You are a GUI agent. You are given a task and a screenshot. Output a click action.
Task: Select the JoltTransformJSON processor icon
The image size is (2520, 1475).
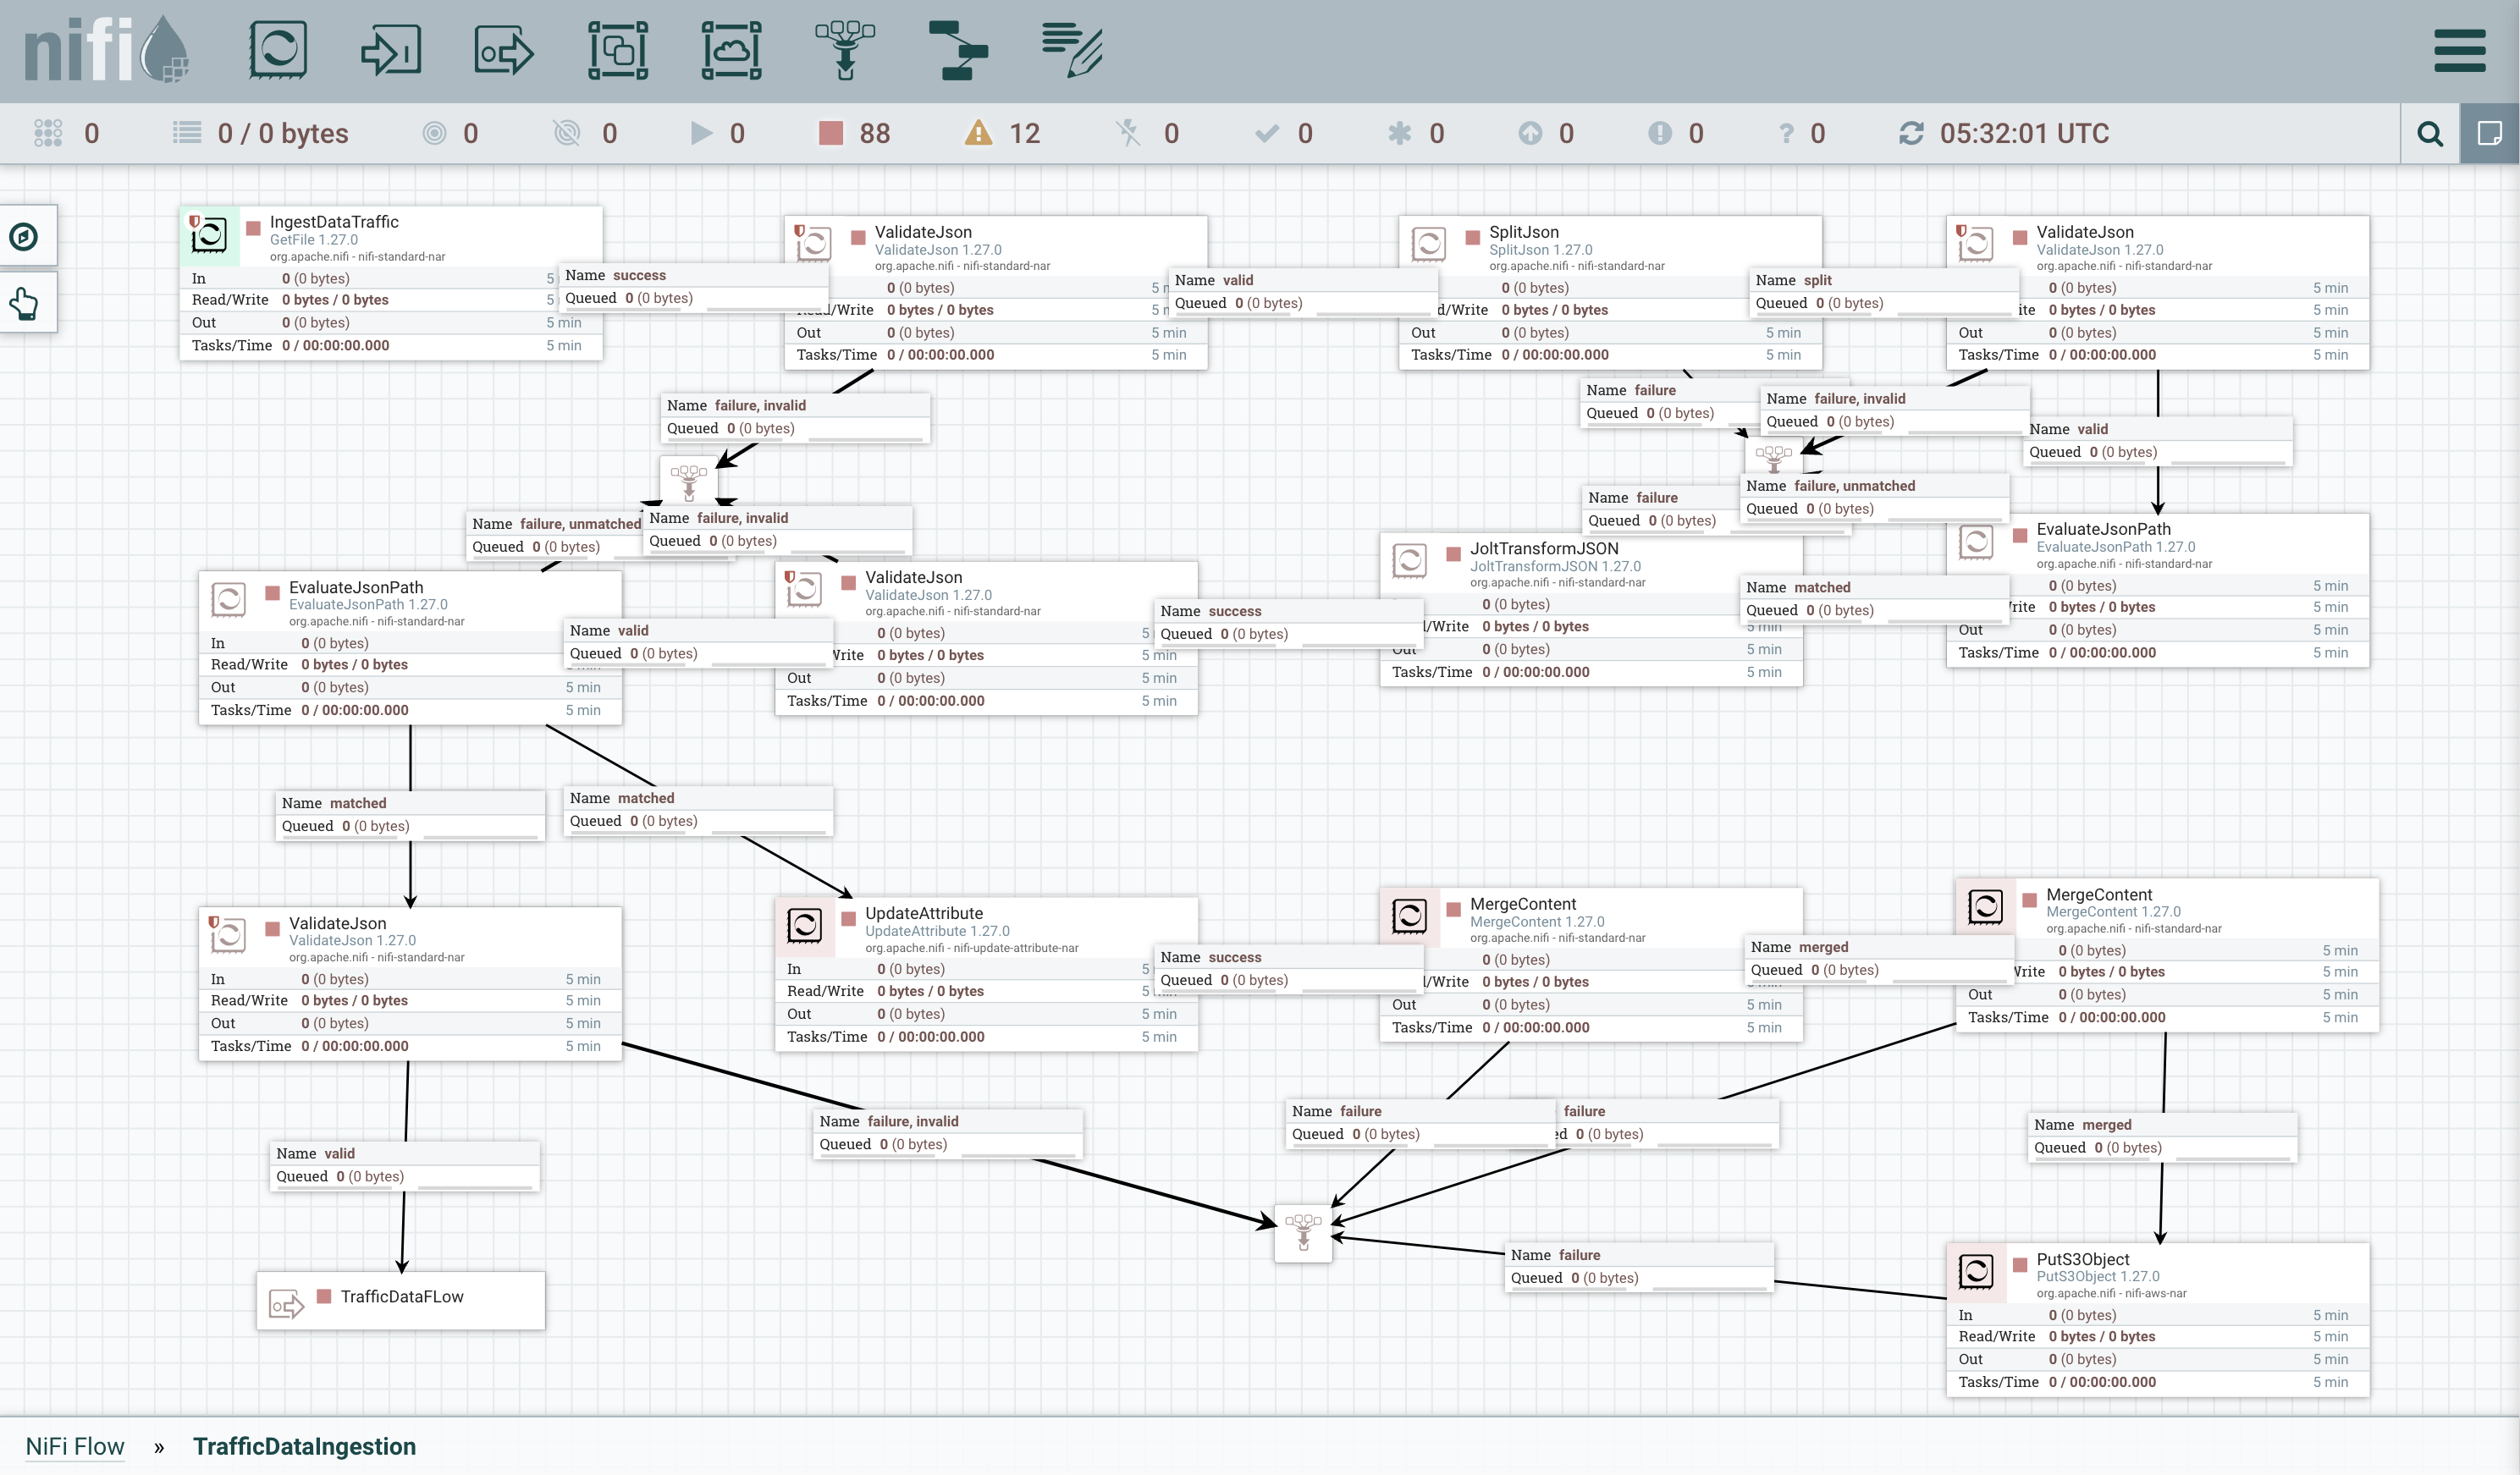pyautogui.click(x=1409, y=560)
